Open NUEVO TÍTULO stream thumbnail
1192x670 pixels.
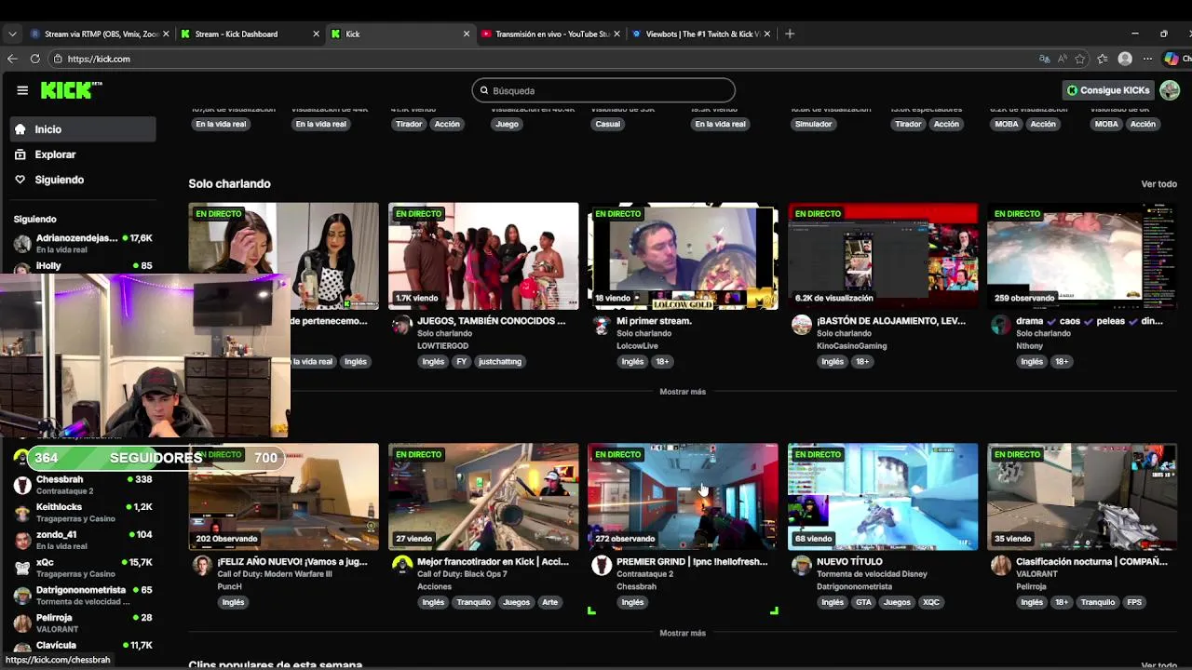point(883,497)
